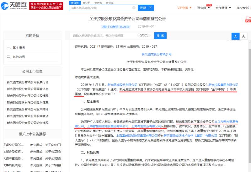This screenshot has width=251, height=172.
Task: Click the blue 搜索 button
Action: pos(160,35)
